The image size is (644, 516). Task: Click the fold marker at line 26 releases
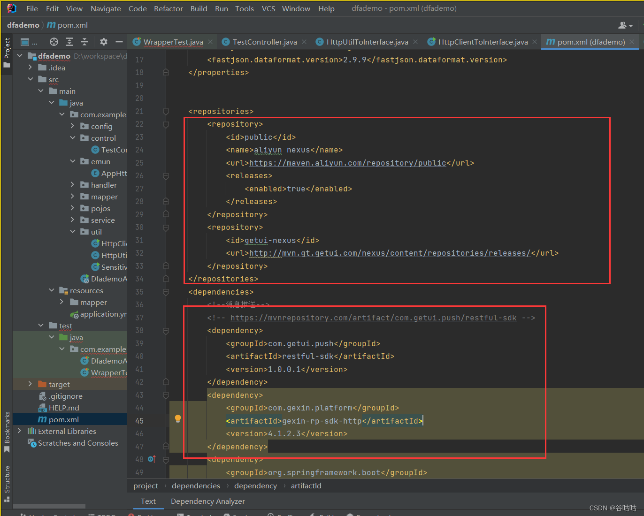(166, 176)
